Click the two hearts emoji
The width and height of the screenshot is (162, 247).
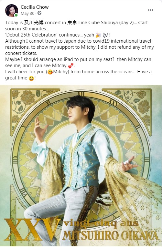click(71, 66)
